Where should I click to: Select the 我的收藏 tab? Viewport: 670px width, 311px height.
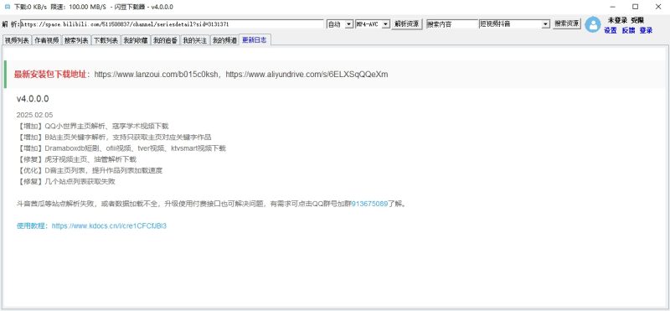(x=136, y=40)
